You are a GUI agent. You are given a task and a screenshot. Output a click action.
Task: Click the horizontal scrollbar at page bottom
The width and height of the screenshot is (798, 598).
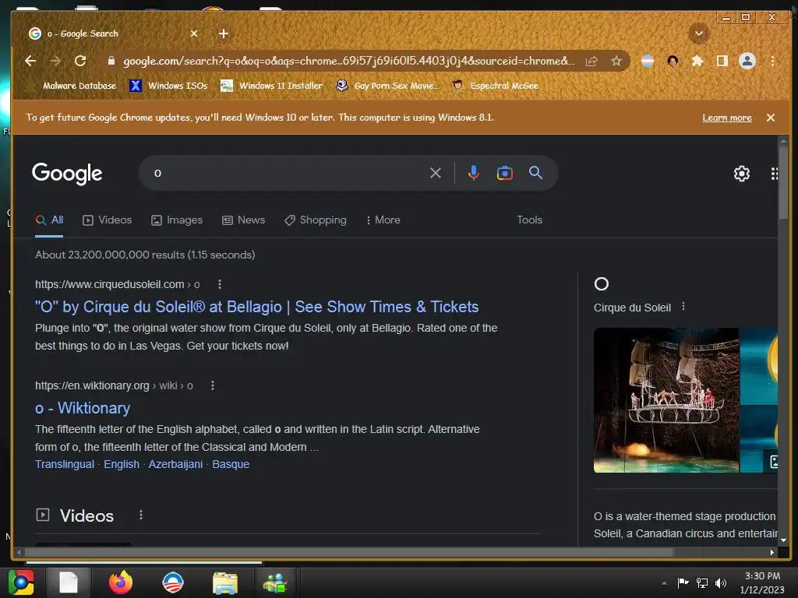(349, 552)
